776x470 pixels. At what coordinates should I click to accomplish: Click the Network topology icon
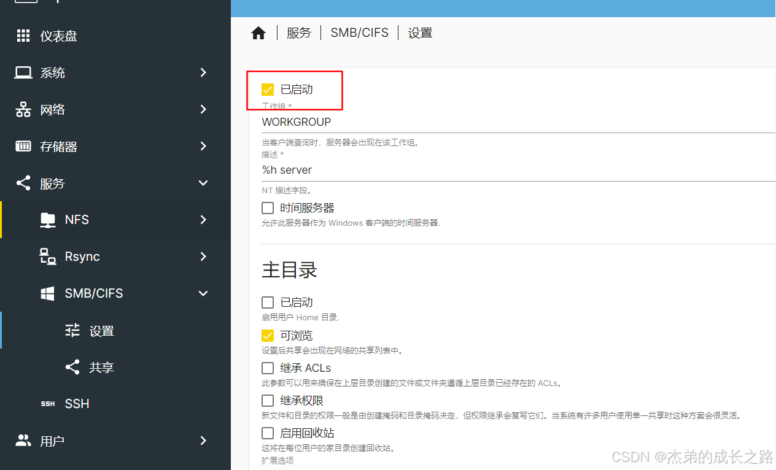23,110
